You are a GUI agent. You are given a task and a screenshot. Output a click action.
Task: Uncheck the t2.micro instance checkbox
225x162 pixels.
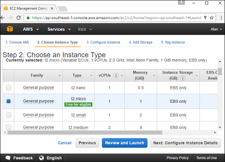pyautogui.click(x=9, y=101)
